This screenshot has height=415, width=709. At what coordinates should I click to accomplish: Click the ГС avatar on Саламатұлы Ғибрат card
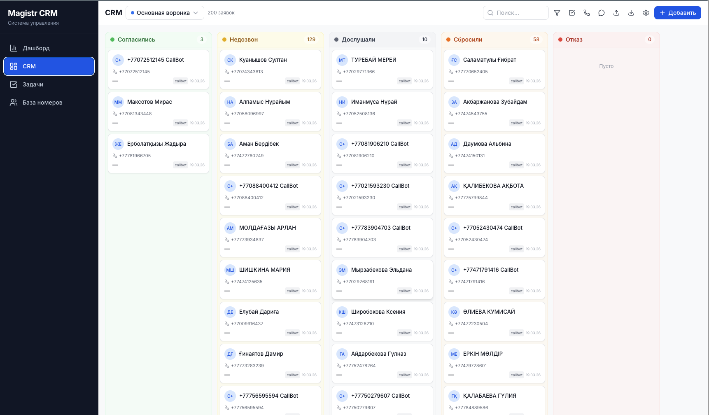[x=454, y=60]
